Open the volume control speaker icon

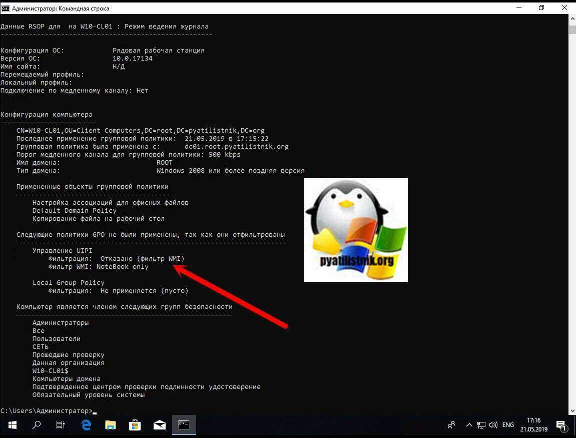click(493, 425)
